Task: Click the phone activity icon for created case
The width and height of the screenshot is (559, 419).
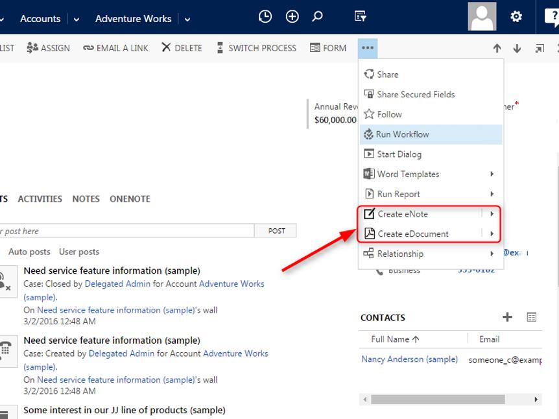Action: coord(6,351)
